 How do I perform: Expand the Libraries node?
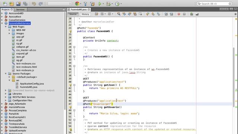[x=6, y=93]
